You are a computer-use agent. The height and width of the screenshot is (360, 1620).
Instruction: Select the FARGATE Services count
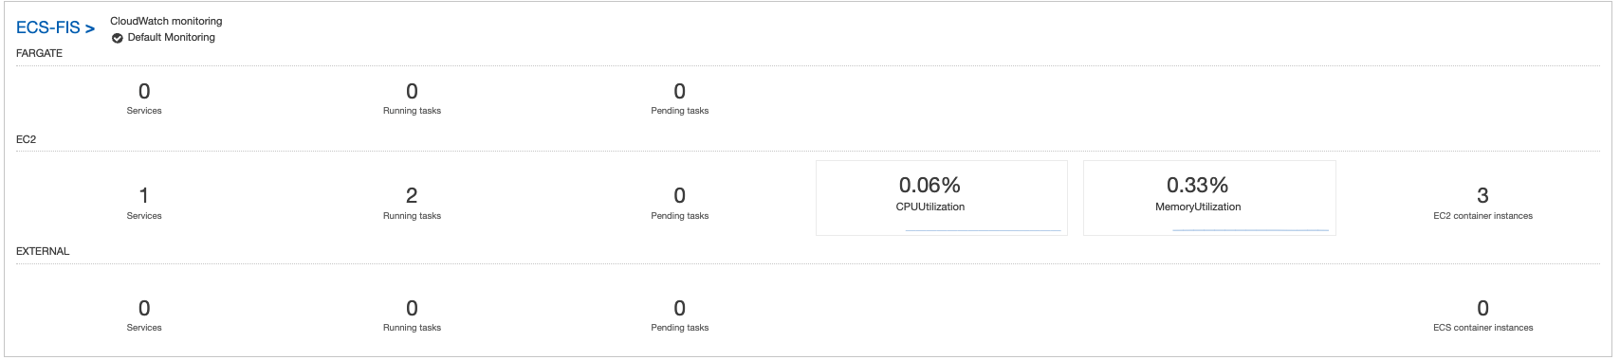(144, 92)
